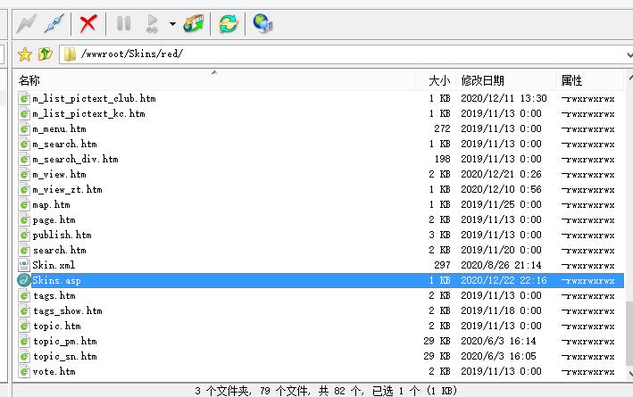The width and height of the screenshot is (633, 397).
Task: Select file topic_pm.htm
Action: point(64,342)
